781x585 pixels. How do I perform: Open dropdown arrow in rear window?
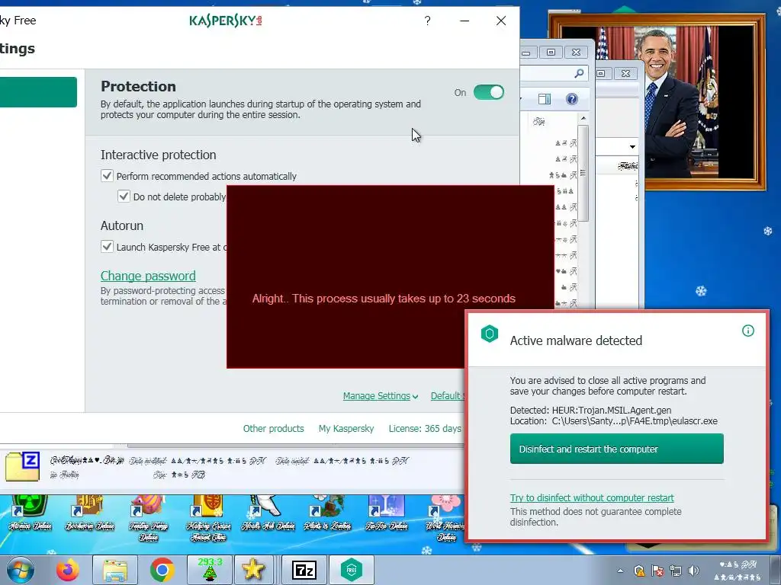click(632, 147)
